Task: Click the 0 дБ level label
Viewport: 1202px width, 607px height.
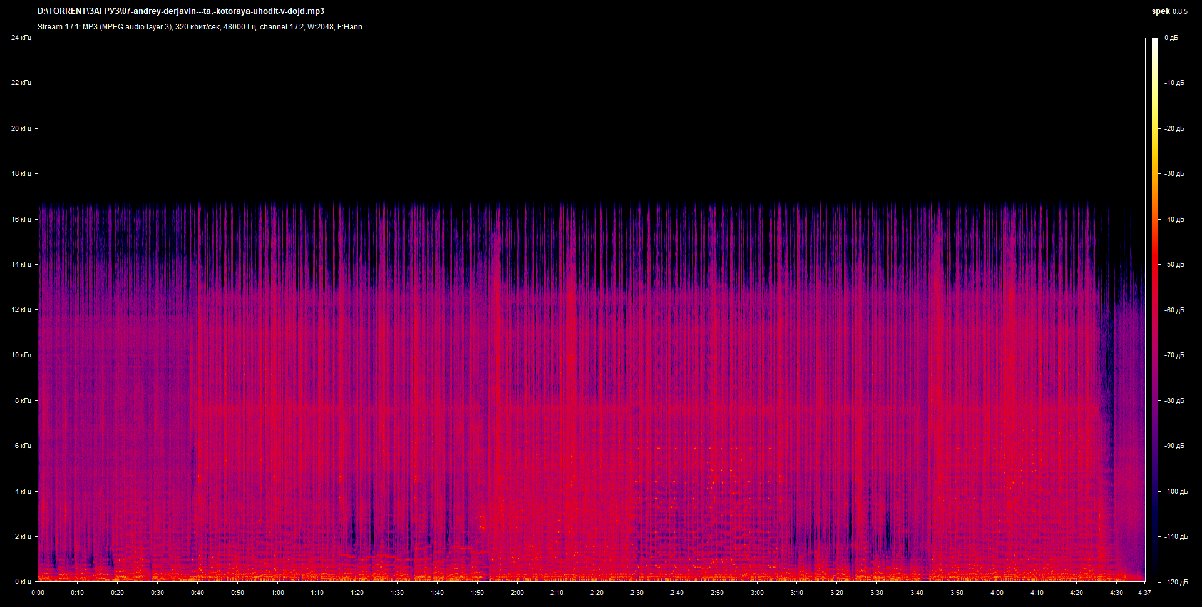Action: pyautogui.click(x=1171, y=38)
